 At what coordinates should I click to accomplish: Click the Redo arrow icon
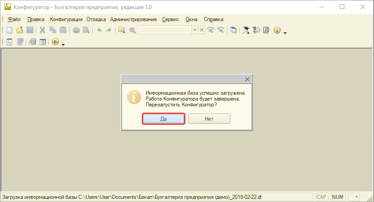109,30
